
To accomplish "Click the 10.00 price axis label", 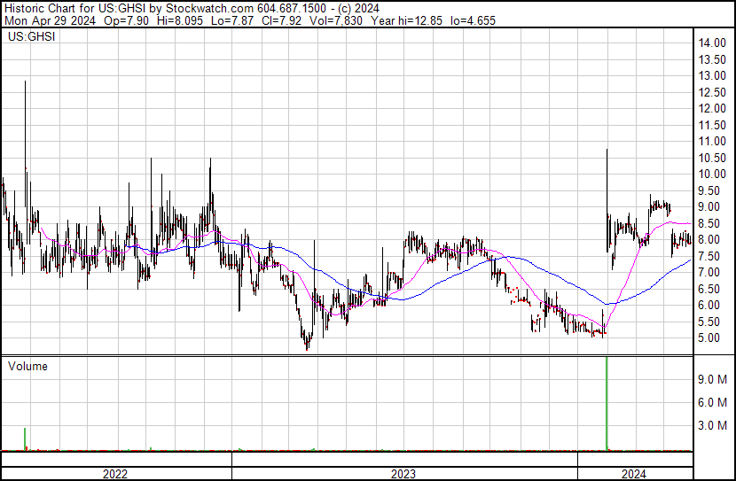I will pyautogui.click(x=712, y=174).
